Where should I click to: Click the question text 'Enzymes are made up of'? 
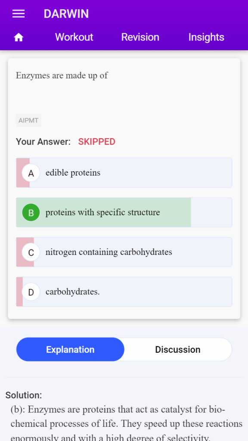pos(62,75)
